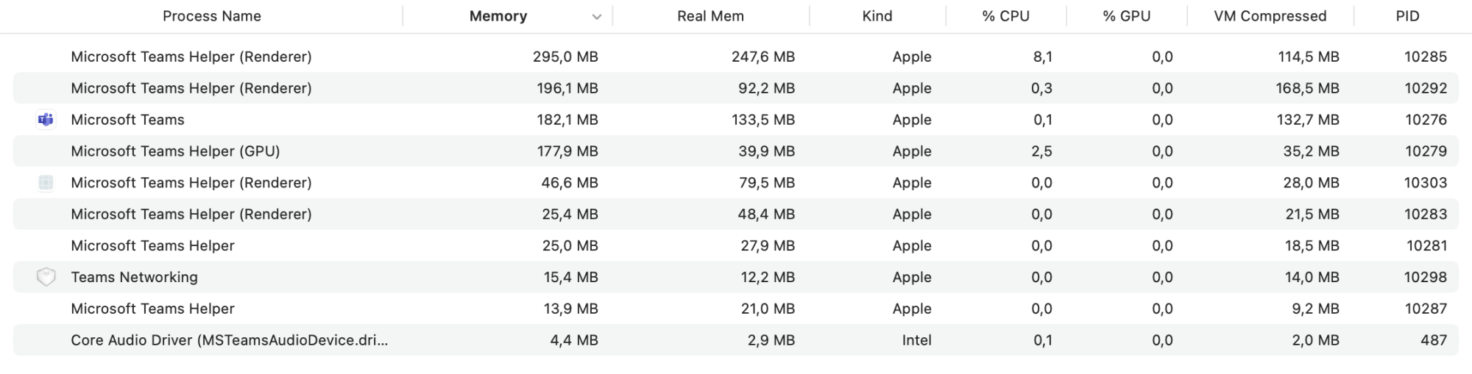1472x374 pixels.
Task: Sort processes by PID column
Action: tap(1407, 16)
